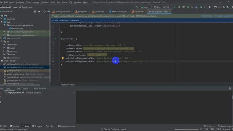Click the Make Project hammer icon
The image size is (233, 131).
pos(137,7)
